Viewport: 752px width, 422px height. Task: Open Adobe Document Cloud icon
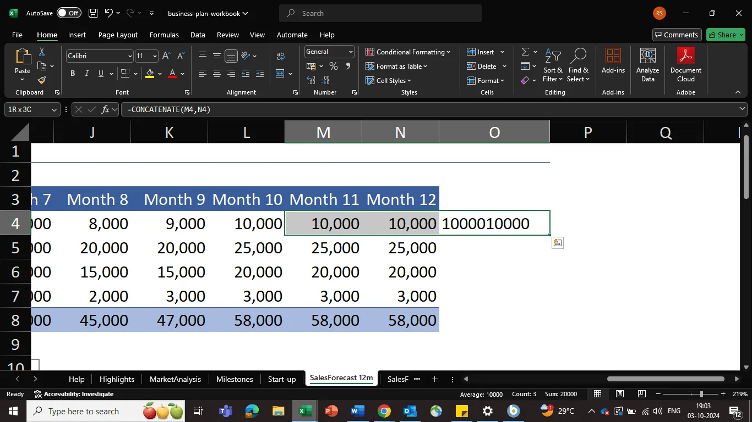686,56
